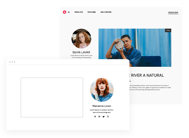Open Marianne Loren's Instagram icon
This screenshot has width=189, height=138.
pyautogui.click(x=108, y=117)
